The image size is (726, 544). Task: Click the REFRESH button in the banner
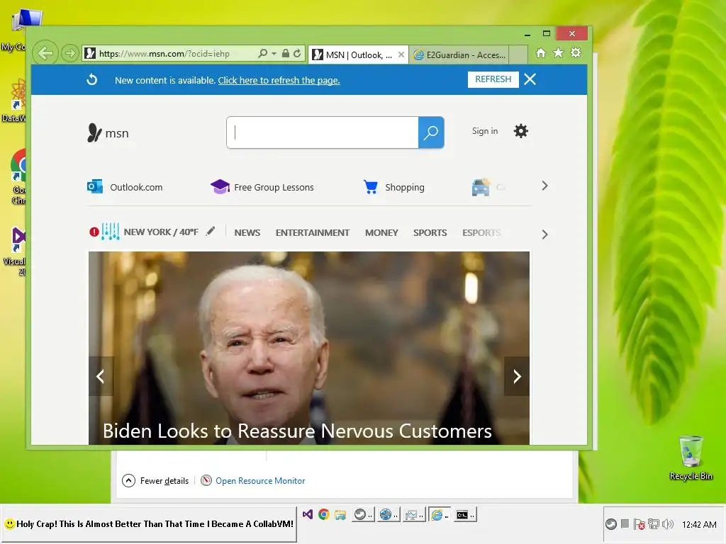click(493, 79)
